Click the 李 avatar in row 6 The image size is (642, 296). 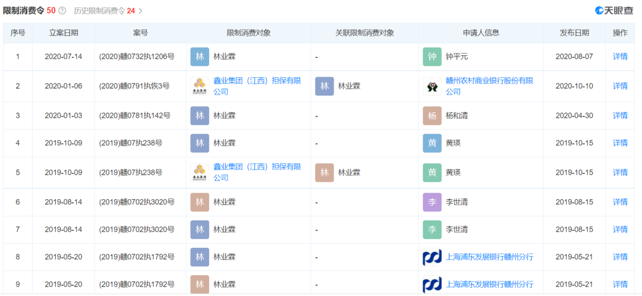432,202
